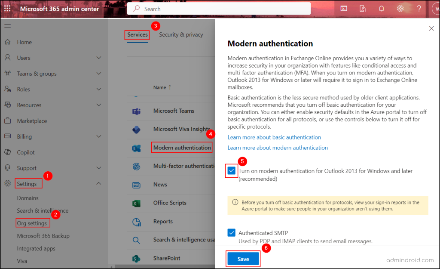Click the SharePoint service icon

tap(136, 259)
